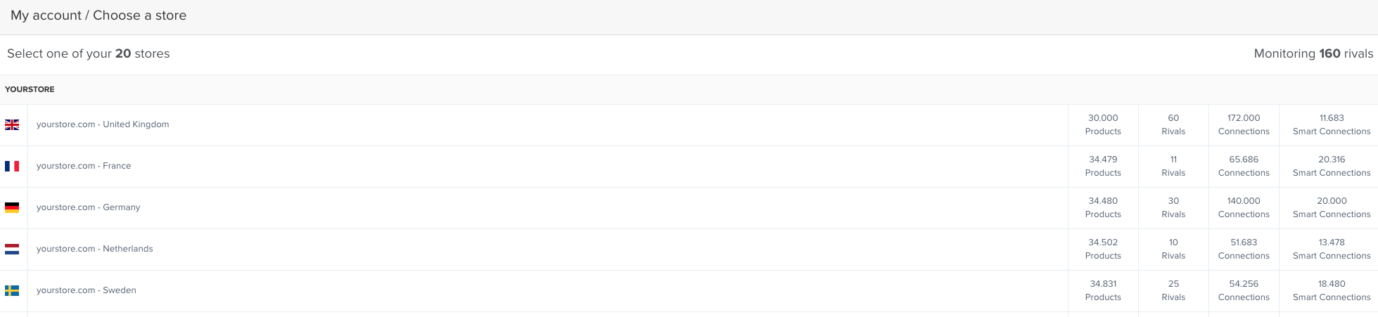View 54.256 Connections for Sweden
The height and width of the screenshot is (317, 1378).
point(1244,290)
